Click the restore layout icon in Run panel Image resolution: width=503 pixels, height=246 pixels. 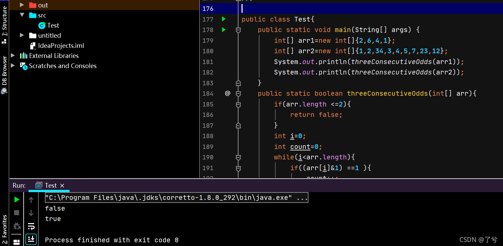[x=17, y=242]
